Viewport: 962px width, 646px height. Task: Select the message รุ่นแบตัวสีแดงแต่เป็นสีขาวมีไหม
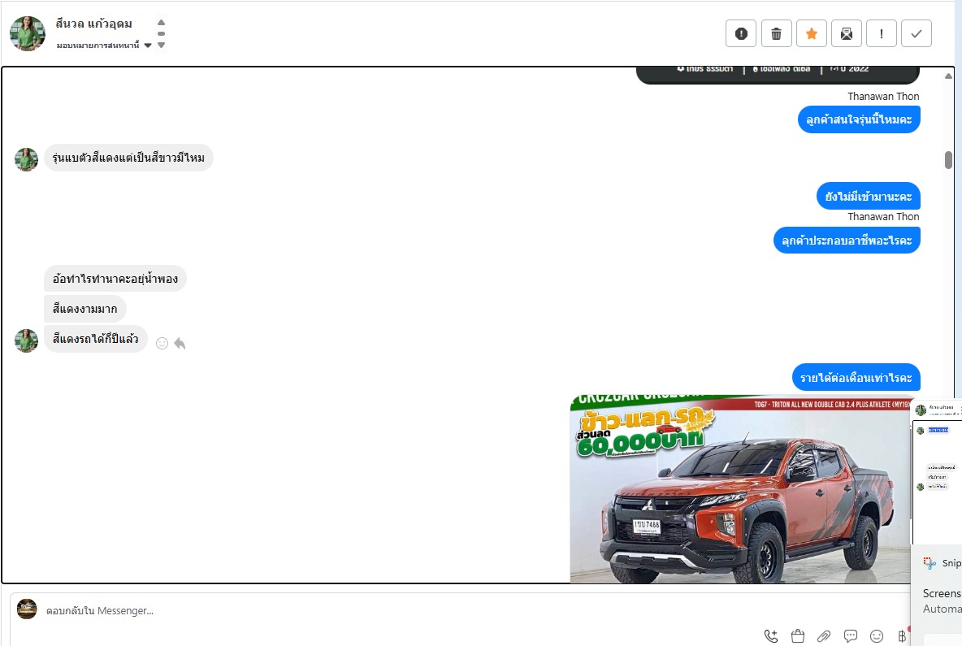point(129,158)
